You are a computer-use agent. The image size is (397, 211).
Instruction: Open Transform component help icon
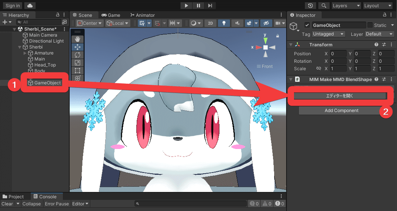[x=376, y=45]
